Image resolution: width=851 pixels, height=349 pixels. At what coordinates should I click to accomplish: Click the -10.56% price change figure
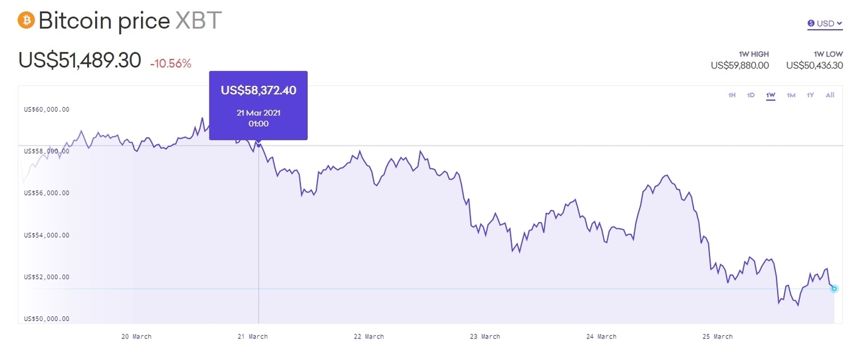tap(170, 64)
